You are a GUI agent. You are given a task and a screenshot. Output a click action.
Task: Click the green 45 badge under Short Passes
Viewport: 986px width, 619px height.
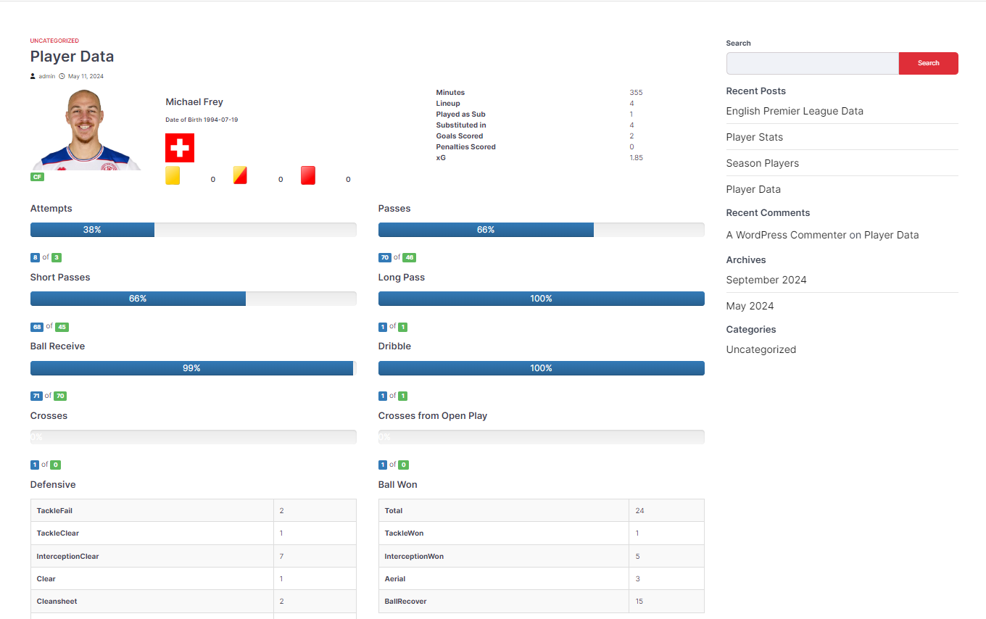coord(62,327)
